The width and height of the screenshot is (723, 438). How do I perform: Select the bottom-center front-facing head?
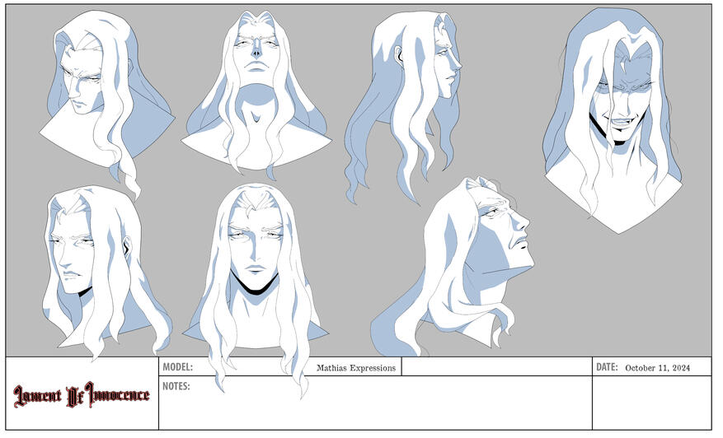pos(256,263)
